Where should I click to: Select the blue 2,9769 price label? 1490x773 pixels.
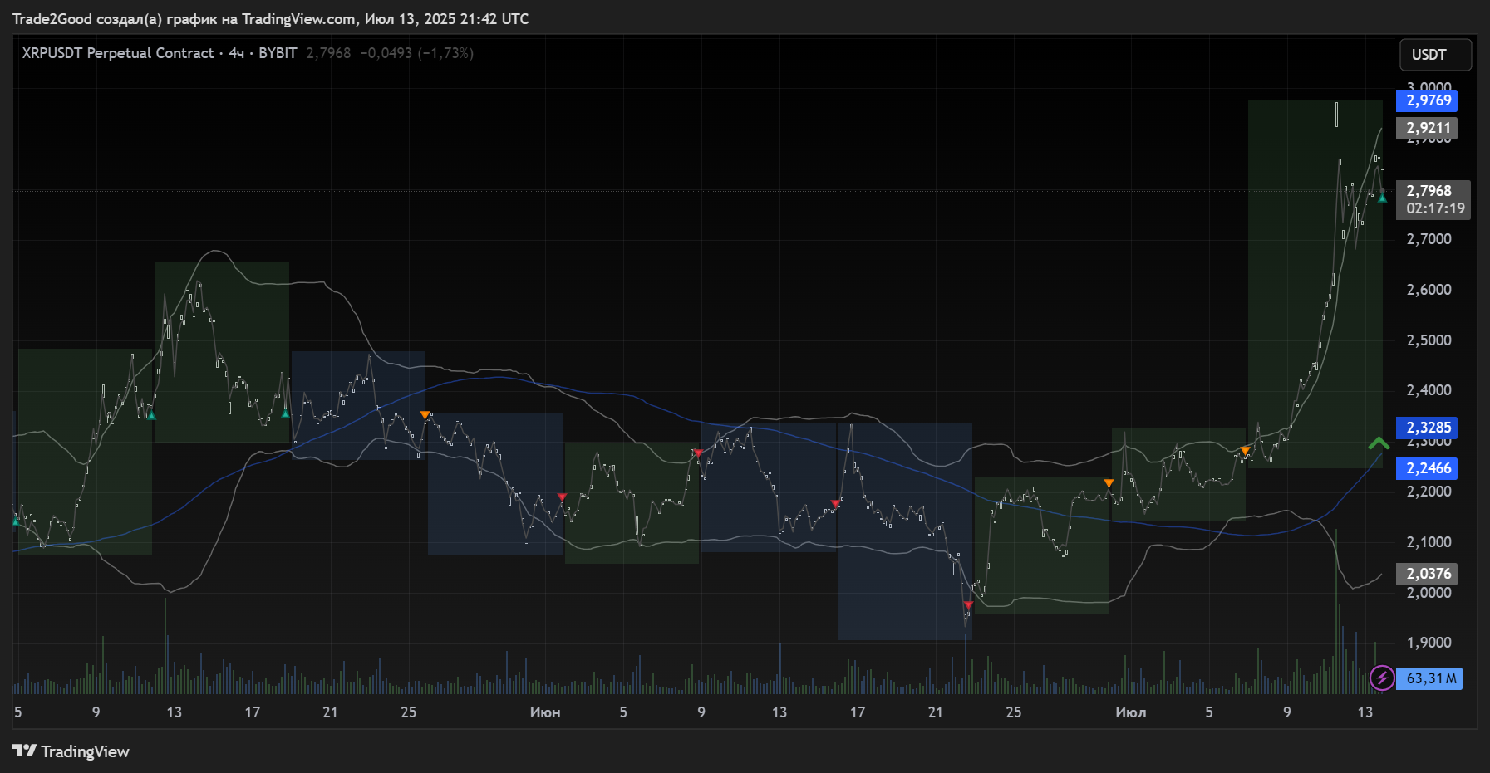(1428, 100)
